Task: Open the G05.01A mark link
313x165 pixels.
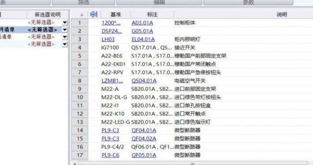Action: coord(142,31)
